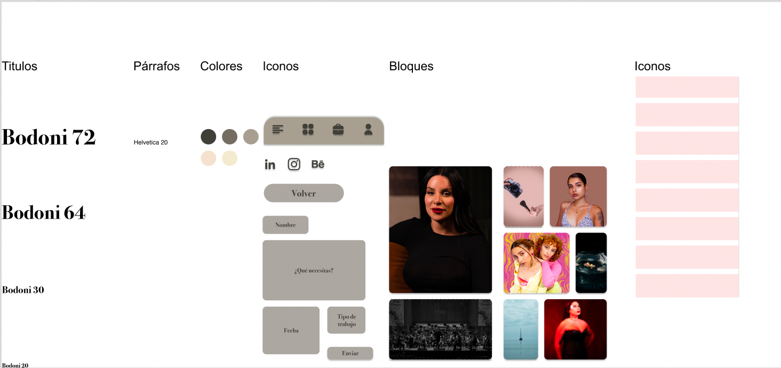
Task: Click the Titulos heading
Action: (x=20, y=66)
